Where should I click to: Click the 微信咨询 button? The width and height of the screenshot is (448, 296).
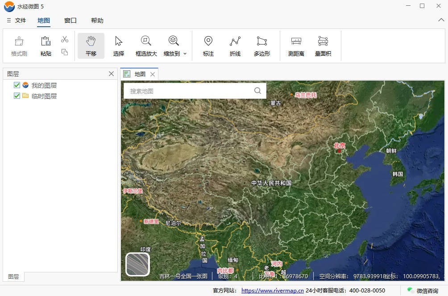pos(423,291)
